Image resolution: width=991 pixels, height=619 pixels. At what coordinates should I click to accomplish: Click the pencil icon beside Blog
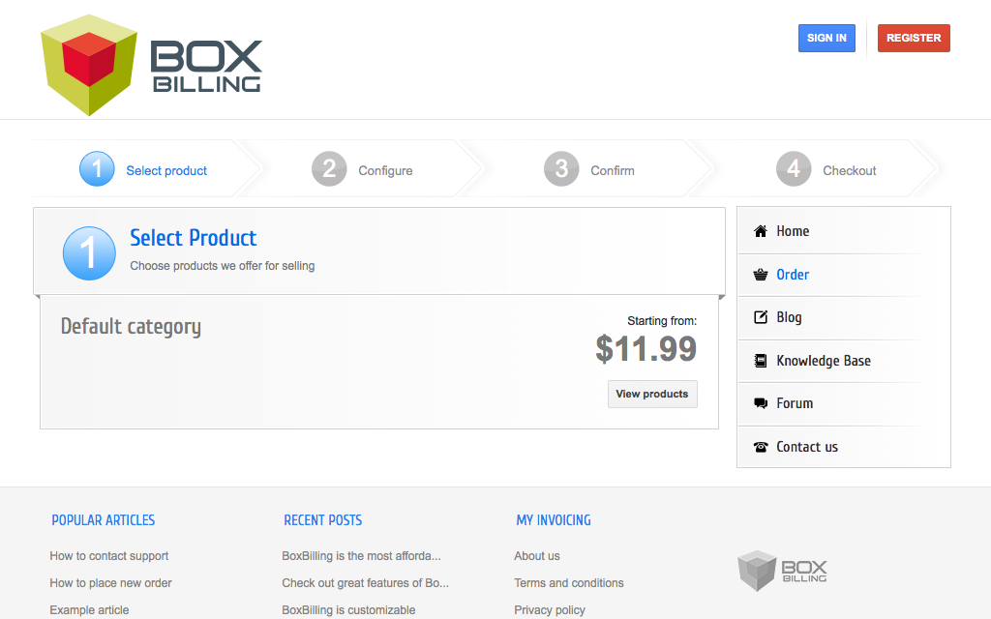760,317
